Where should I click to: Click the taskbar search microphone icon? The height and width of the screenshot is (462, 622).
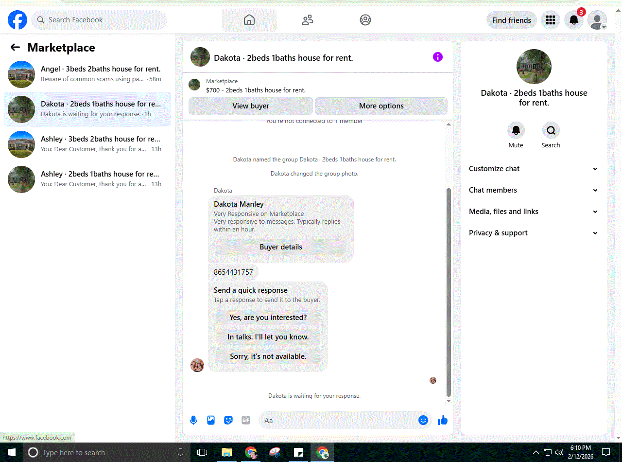tap(181, 452)
